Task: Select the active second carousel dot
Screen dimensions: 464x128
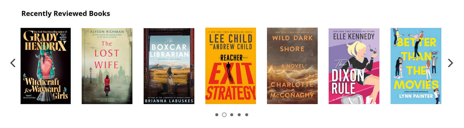Action: click(x=224, y=115)
